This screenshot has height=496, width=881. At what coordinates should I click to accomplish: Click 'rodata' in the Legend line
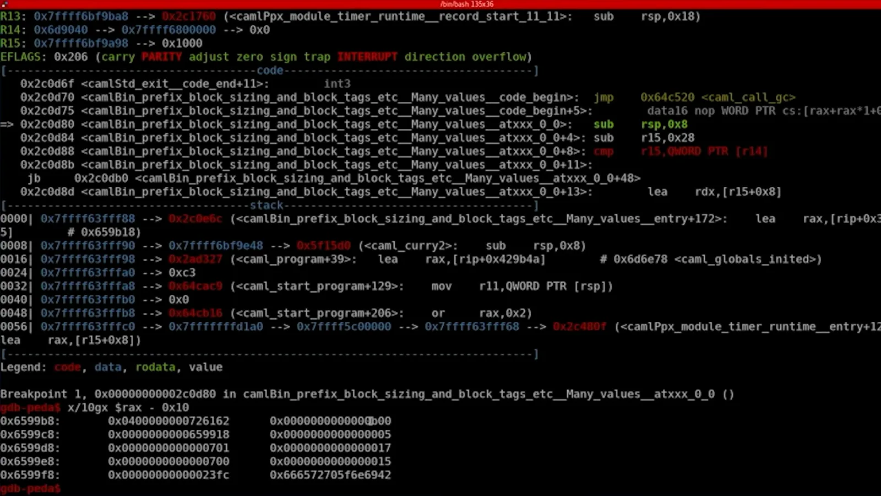click(x=155, y=368)
